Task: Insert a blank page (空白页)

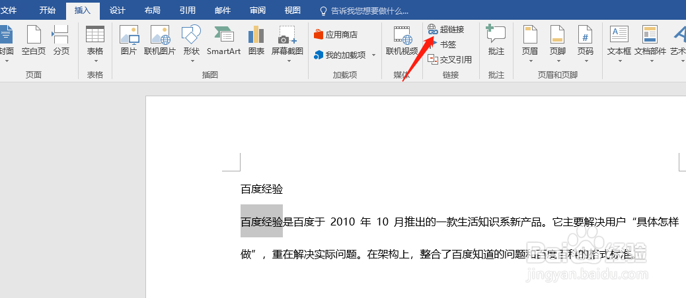Action: click(x=34, y=40)
